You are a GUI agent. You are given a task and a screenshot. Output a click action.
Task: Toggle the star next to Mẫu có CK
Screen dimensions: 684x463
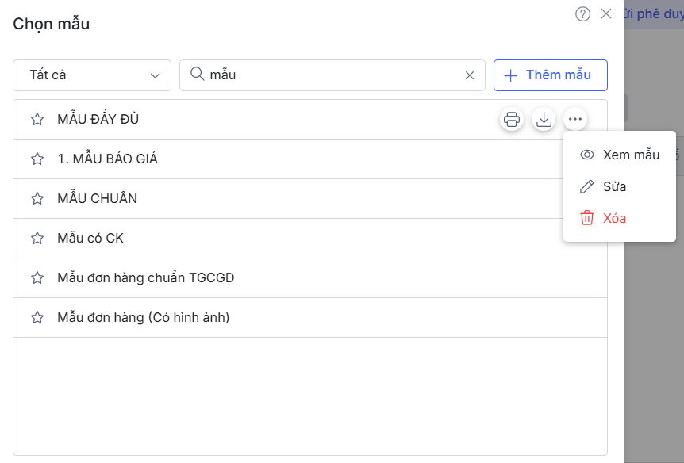coord(37,239)
